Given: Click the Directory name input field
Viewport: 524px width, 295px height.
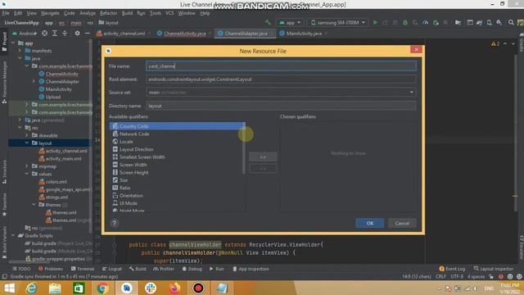Looking at the screenshot, I should pos(281,106).
